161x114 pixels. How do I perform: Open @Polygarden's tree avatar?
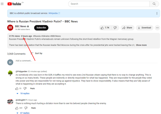(10, 73)
